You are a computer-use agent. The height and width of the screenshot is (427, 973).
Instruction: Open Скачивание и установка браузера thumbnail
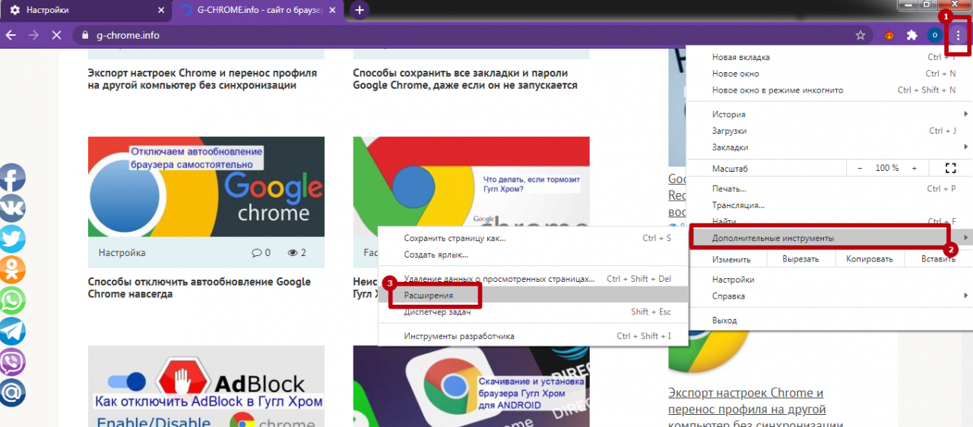point(471,386)
